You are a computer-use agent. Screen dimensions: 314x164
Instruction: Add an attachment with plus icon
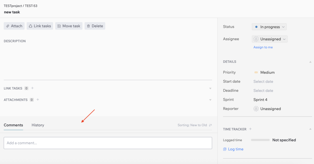(x=38, y=100)
